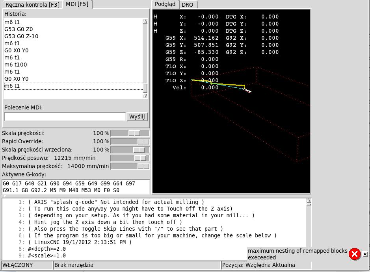Screen dimensions: 370x272
Task: Click the G59 X value "514.162"
Action: (x=206, y=38)
